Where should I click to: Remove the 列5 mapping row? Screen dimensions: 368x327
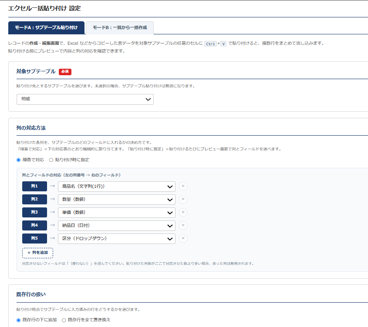(183, 238)
